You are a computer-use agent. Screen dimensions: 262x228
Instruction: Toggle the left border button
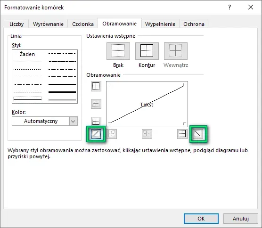click(x=112, y=134)
